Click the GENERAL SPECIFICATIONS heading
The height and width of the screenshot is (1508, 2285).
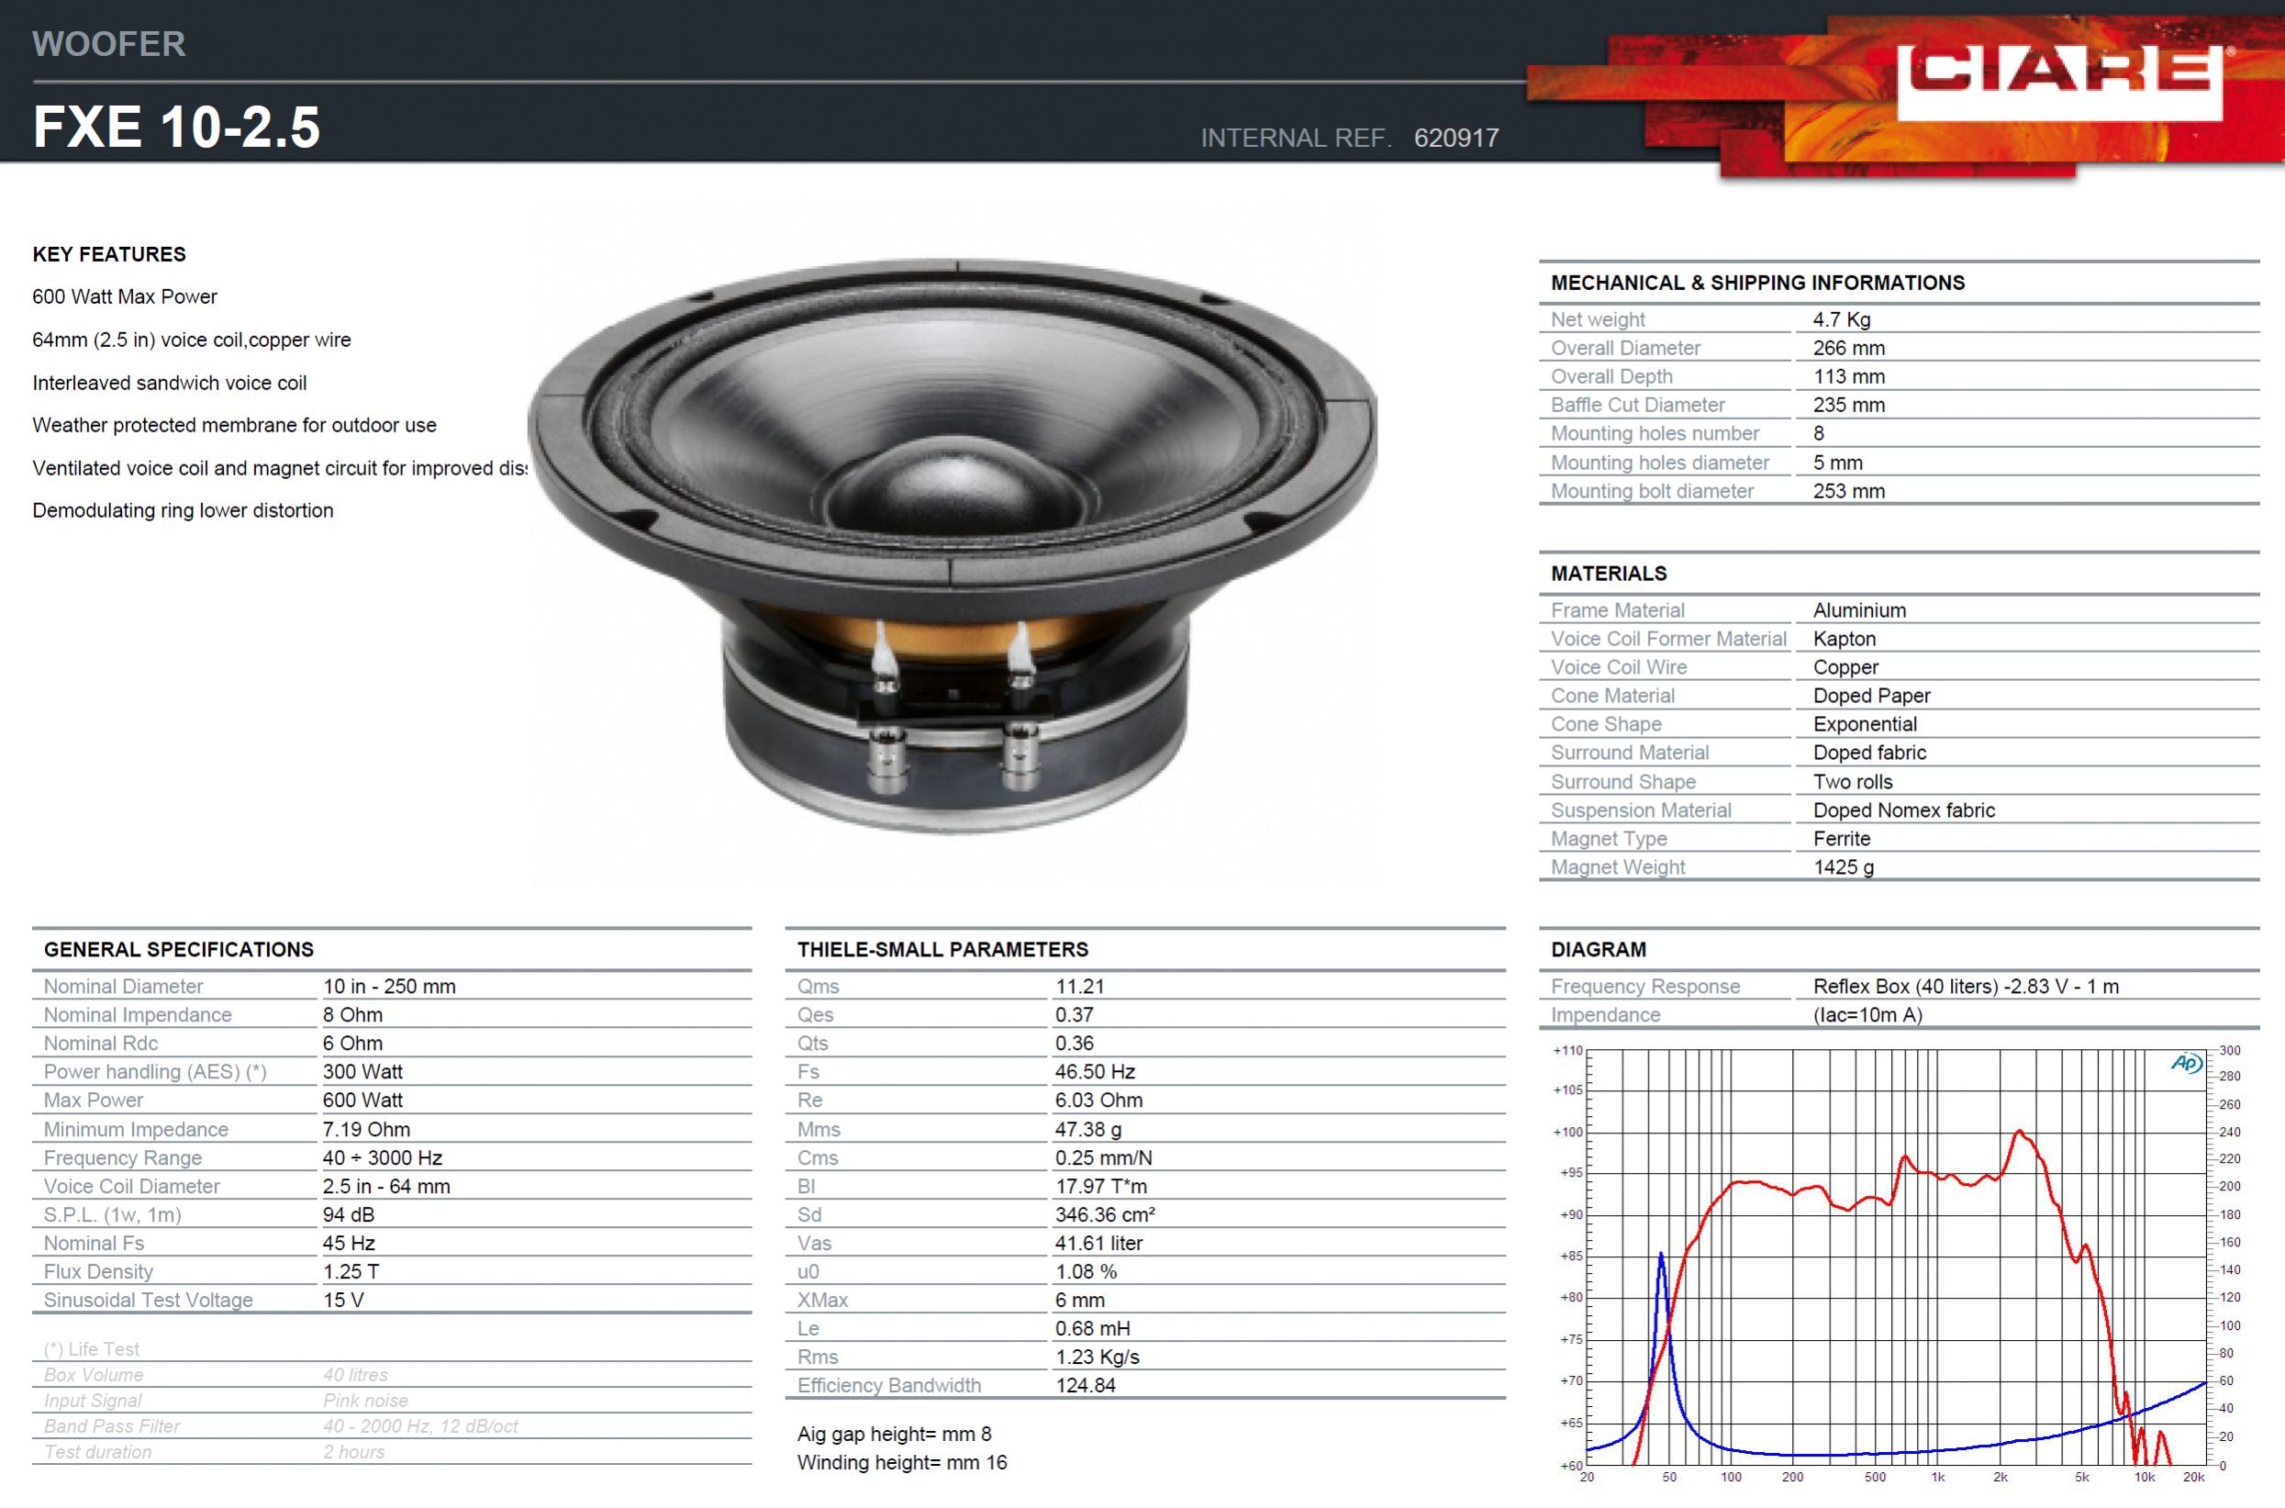(x=179, y=949)
